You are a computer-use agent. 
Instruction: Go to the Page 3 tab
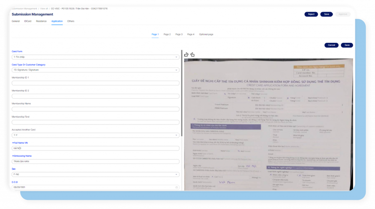179,34
